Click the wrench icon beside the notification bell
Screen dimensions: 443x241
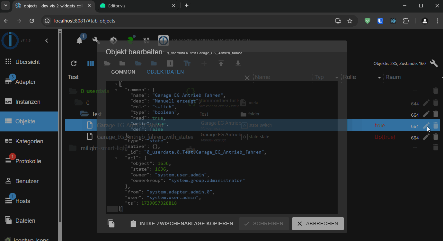click(96, 40)
